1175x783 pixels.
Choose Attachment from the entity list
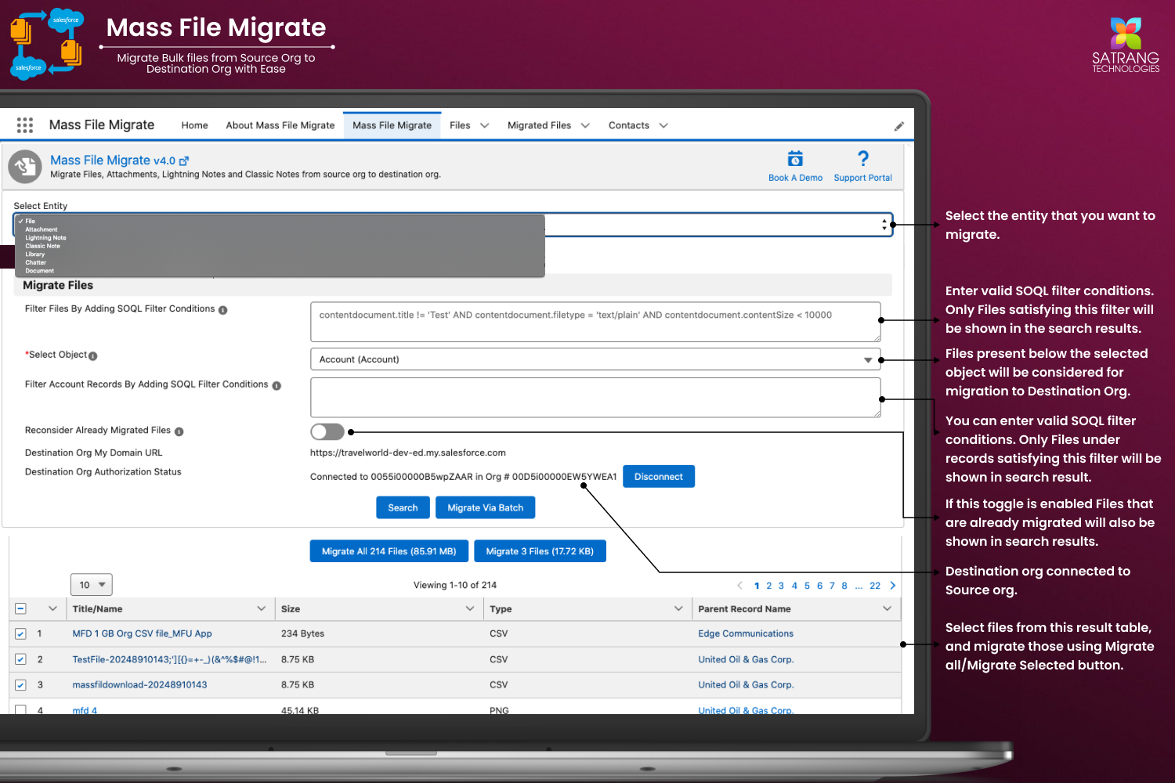pyautogui.click(x=42, y=229)
